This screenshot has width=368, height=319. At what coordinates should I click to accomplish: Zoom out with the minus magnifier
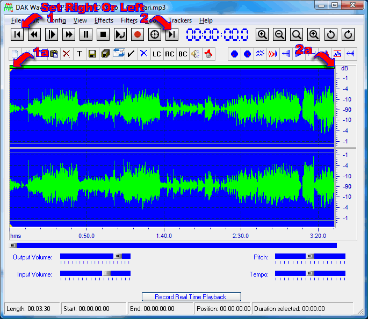pyautogui.click(x=279, y=34)
